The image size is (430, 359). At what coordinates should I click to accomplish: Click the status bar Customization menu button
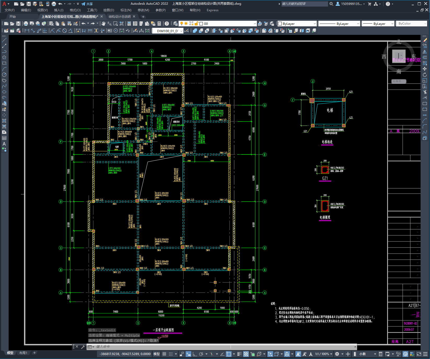pos(426,354)
